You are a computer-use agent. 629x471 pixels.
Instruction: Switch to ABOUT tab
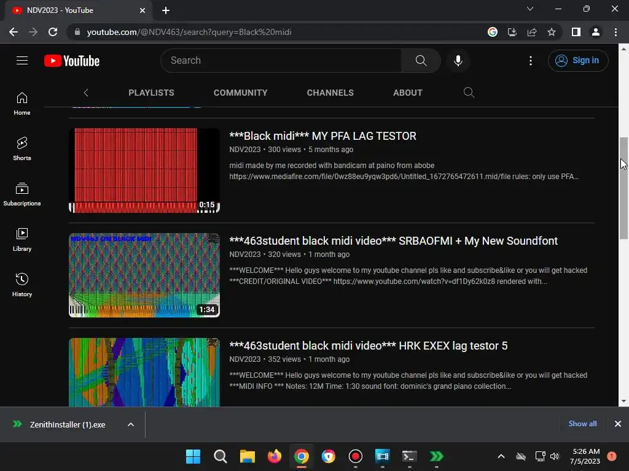[x=408, y=93]
